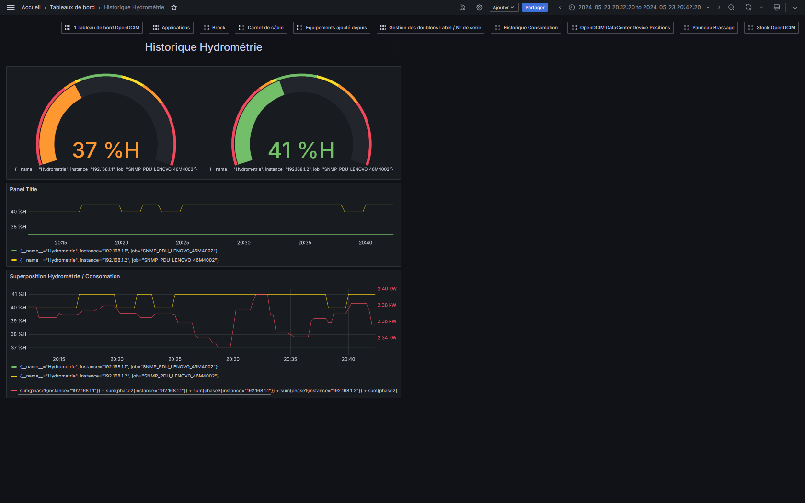Toggle 192.168.1.1 series in Panel Title legend
805x503 pixels.
click(118, 251)
